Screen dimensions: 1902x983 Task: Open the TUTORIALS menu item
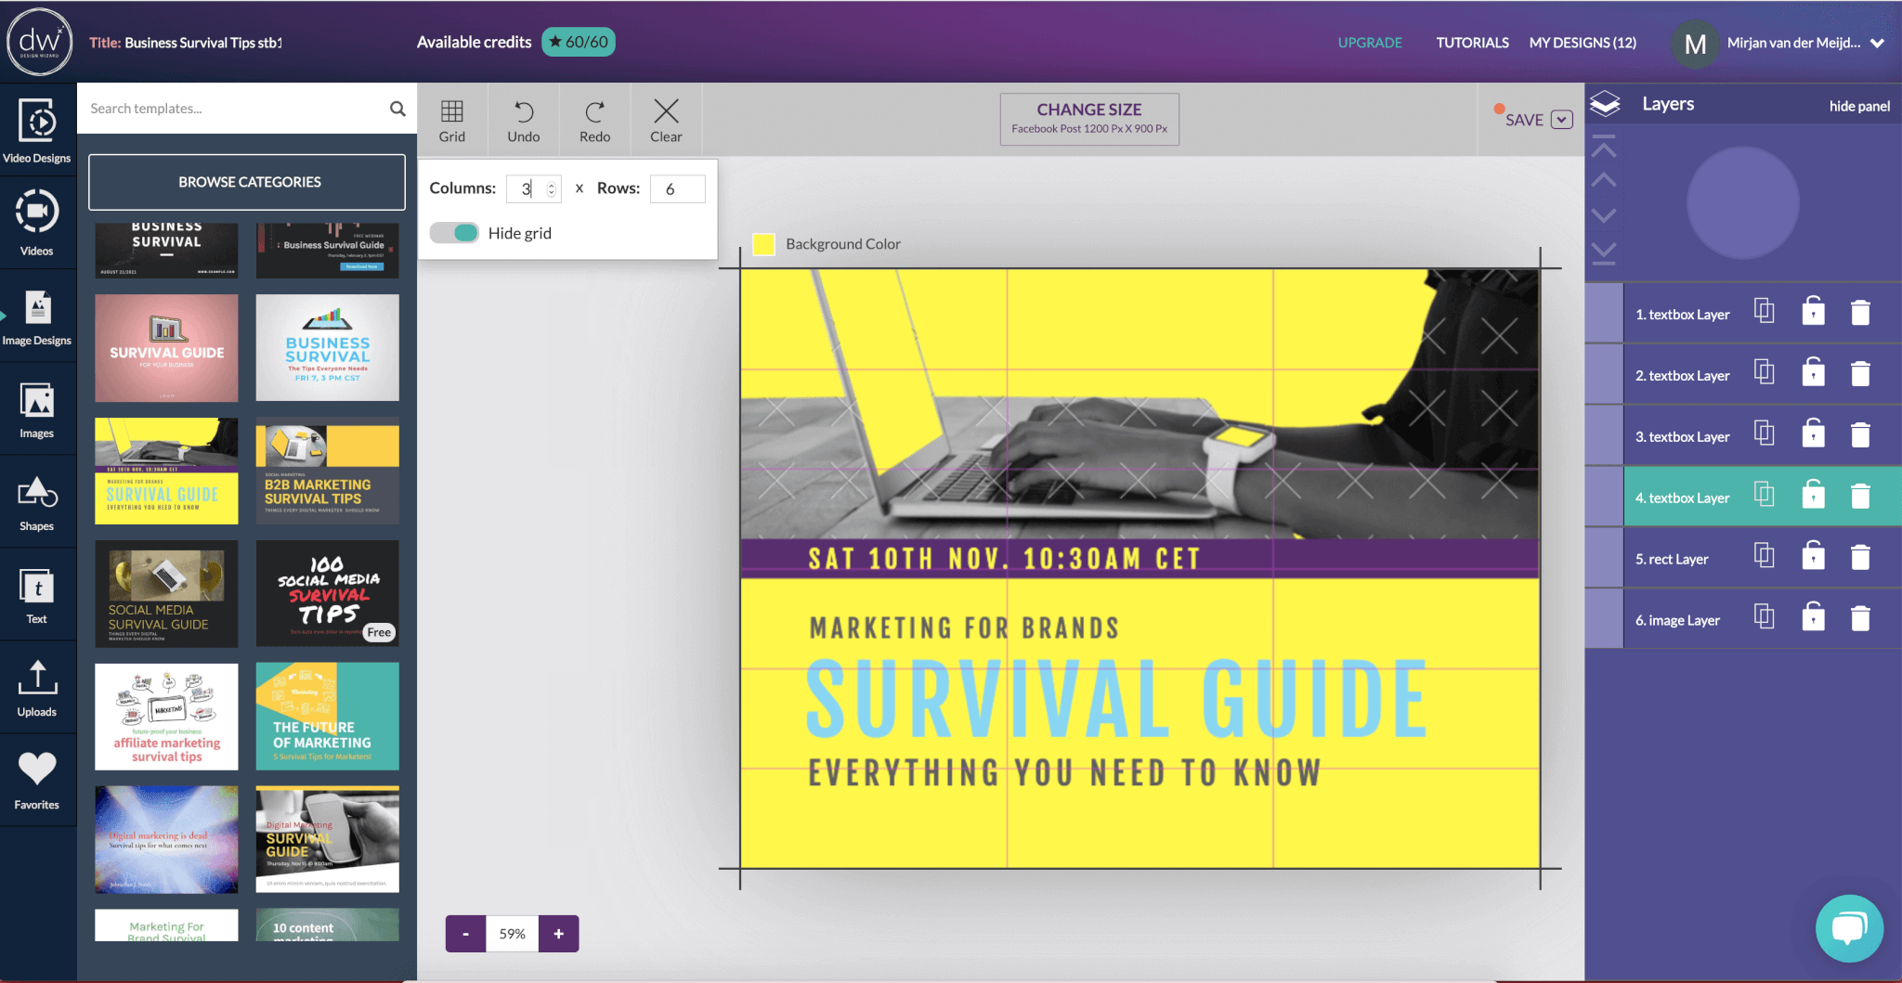[x=1472, y=43]
